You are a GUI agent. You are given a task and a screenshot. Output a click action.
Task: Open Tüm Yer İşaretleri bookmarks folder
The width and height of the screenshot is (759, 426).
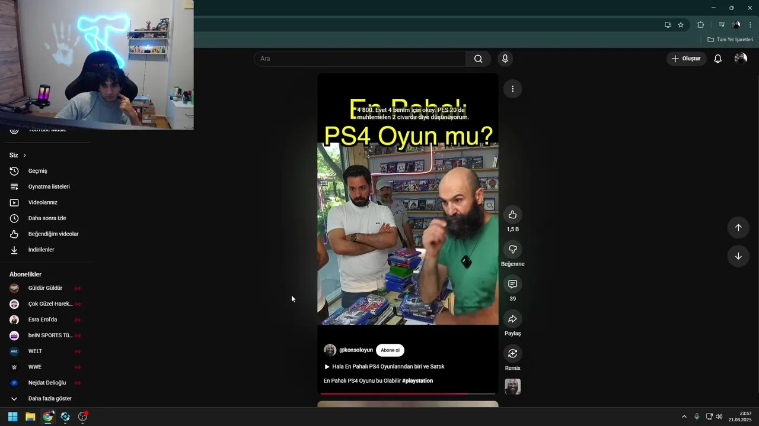point(731,40)
